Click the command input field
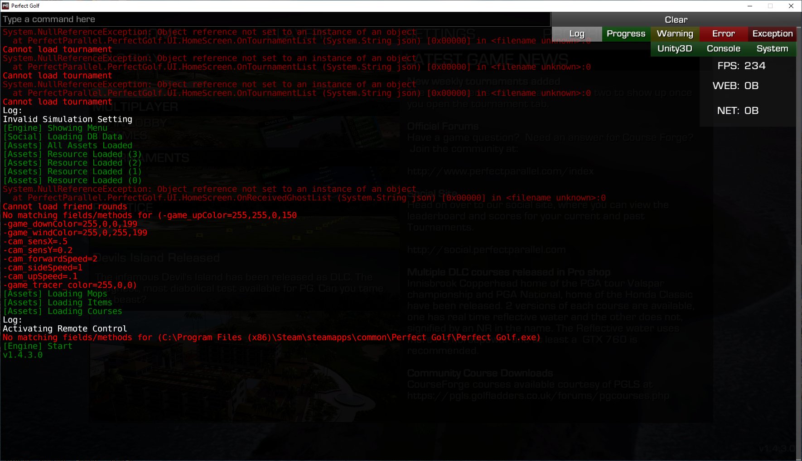 275,19
